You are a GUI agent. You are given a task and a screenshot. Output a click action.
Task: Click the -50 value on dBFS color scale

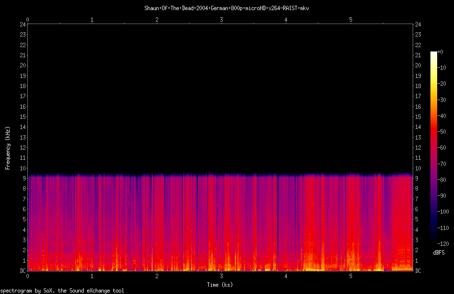coord(442,131)
